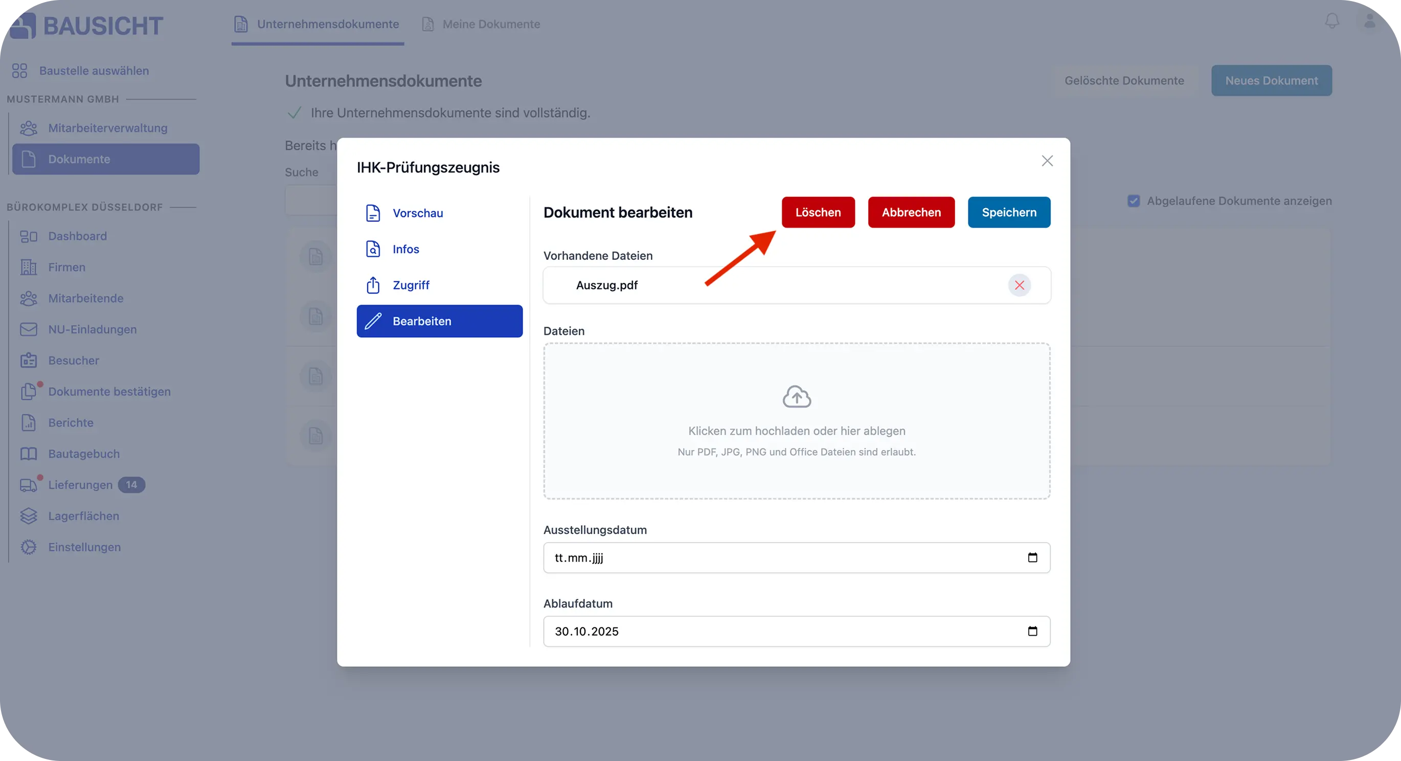Open Baustelle auswählen
Image resolution: width=1401 pixels, height=761 pixels.
(80, 71)
